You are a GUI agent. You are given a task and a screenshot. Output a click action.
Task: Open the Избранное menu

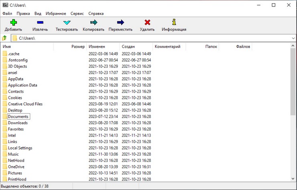pyautogui.click(x=56, y=13)
